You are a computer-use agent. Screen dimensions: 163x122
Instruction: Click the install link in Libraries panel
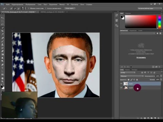point(141,58)
